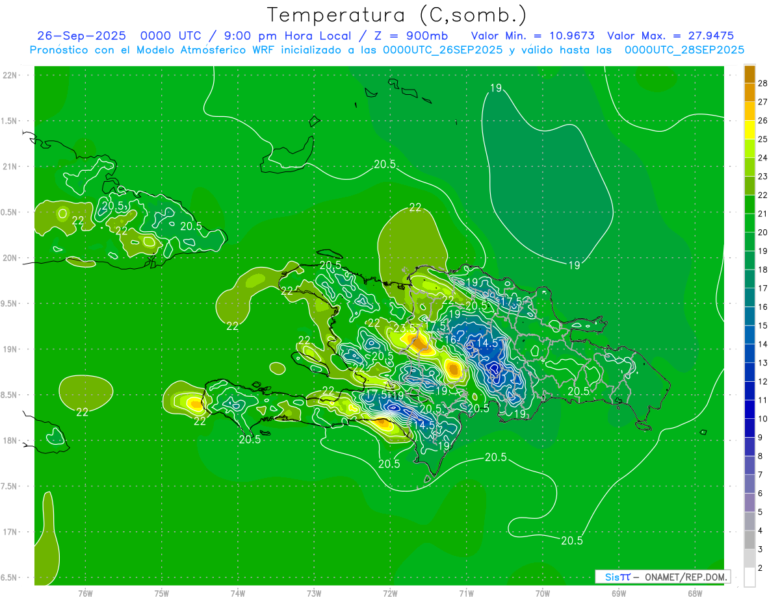
Task: Click the 72W longitude axis label
Action: point(390,593)
